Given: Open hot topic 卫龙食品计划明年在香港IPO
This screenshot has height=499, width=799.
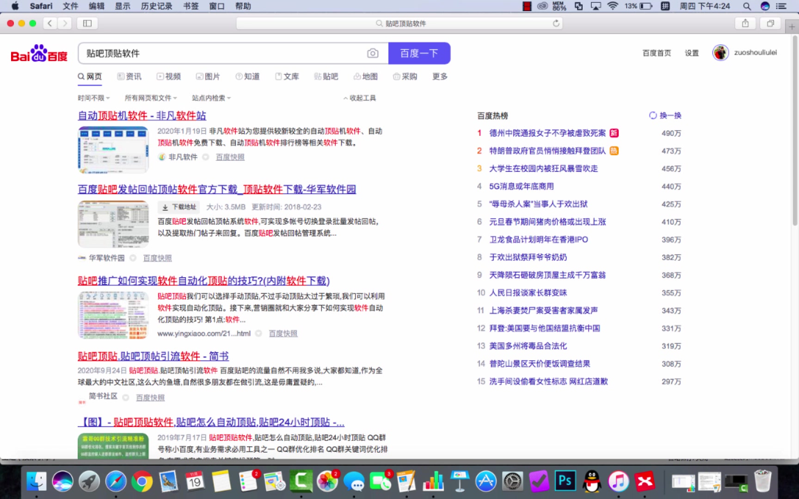Looking at the screenshot, I should pos(539,239).
